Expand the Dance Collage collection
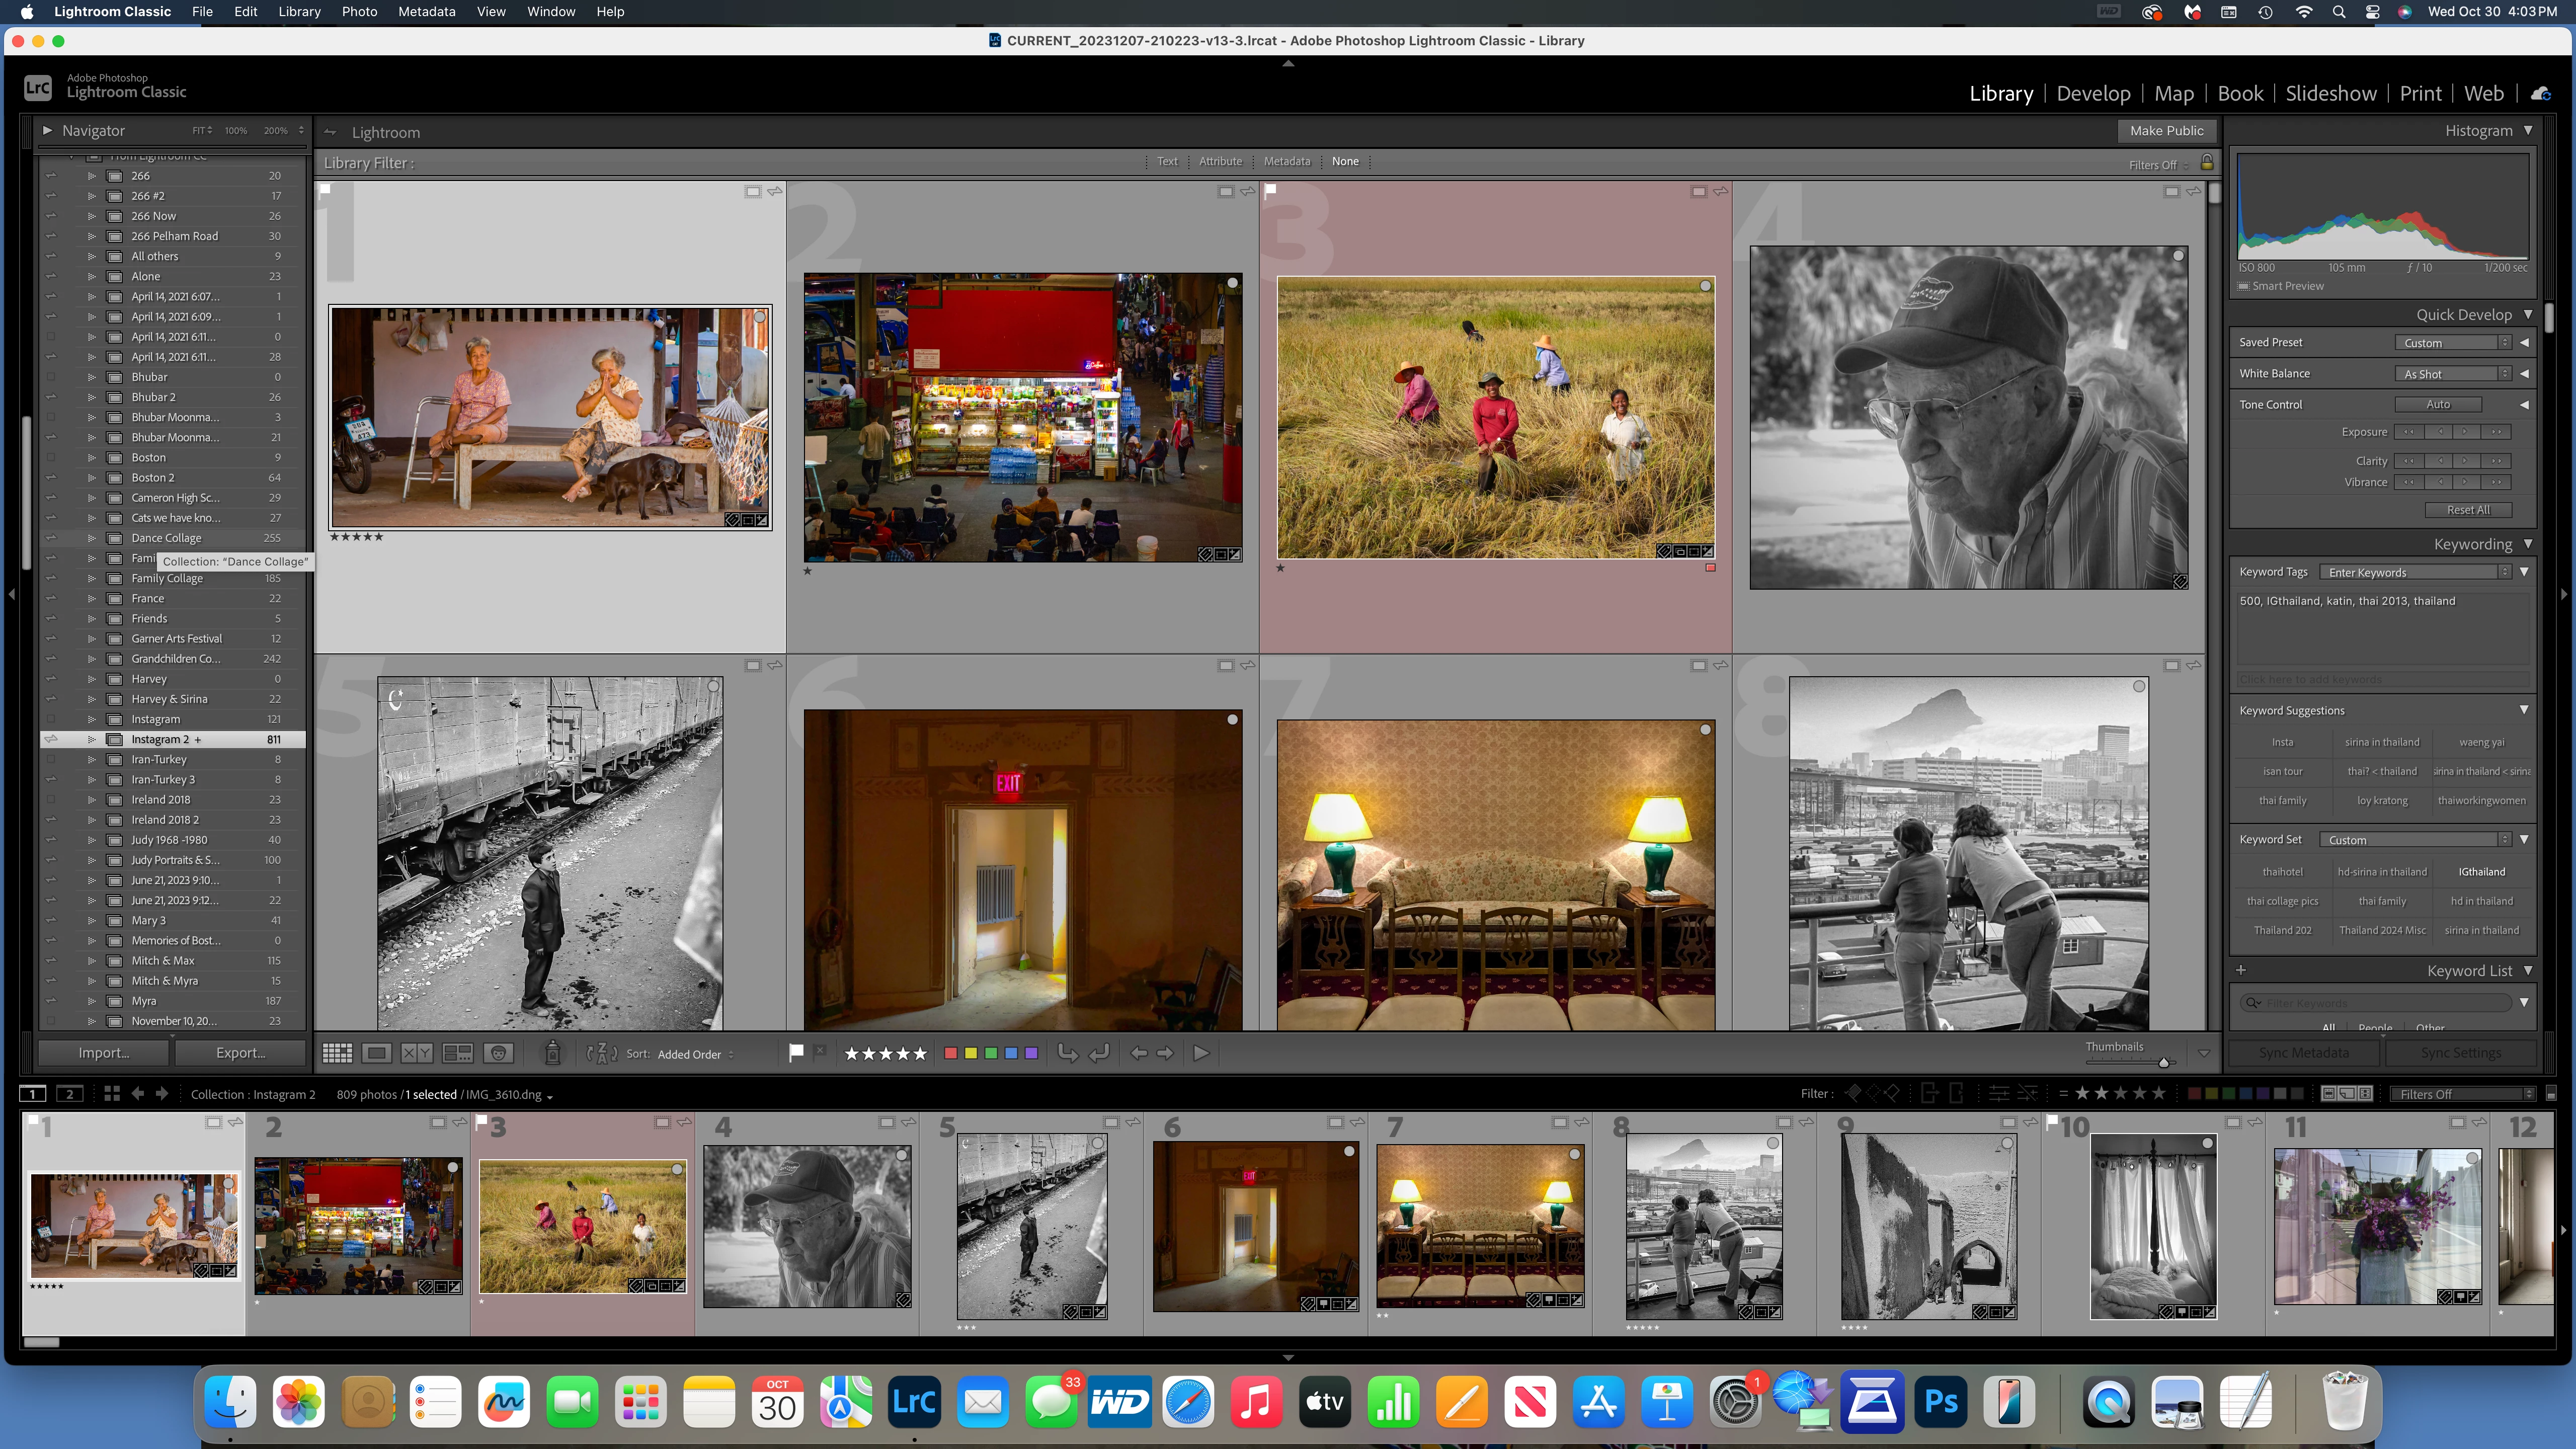2576x1449 pixels. 92,538
